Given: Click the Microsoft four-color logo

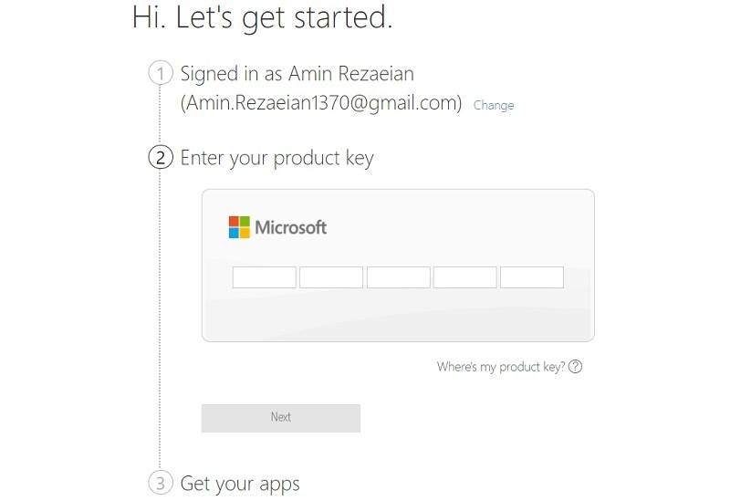Looking at the screenshot, I should [x=239, y=227].
